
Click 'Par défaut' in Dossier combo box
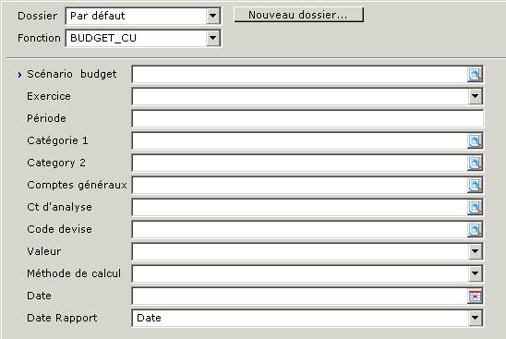98,16
